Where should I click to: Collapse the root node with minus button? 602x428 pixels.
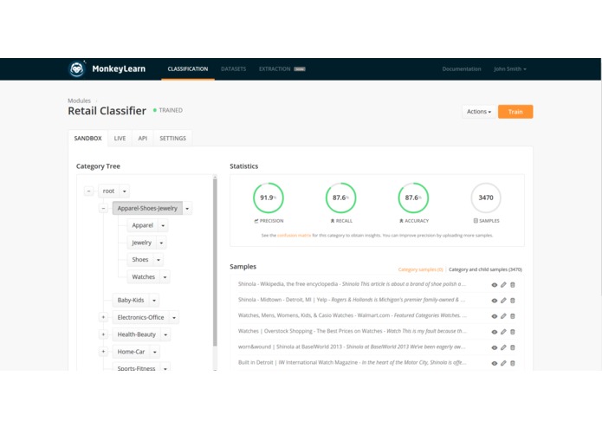click(x=88, y=191)
